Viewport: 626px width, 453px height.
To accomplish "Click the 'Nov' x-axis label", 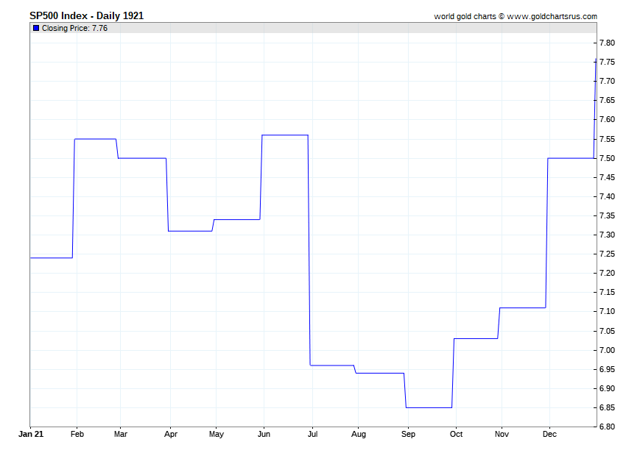I will (x=502, y=434).
